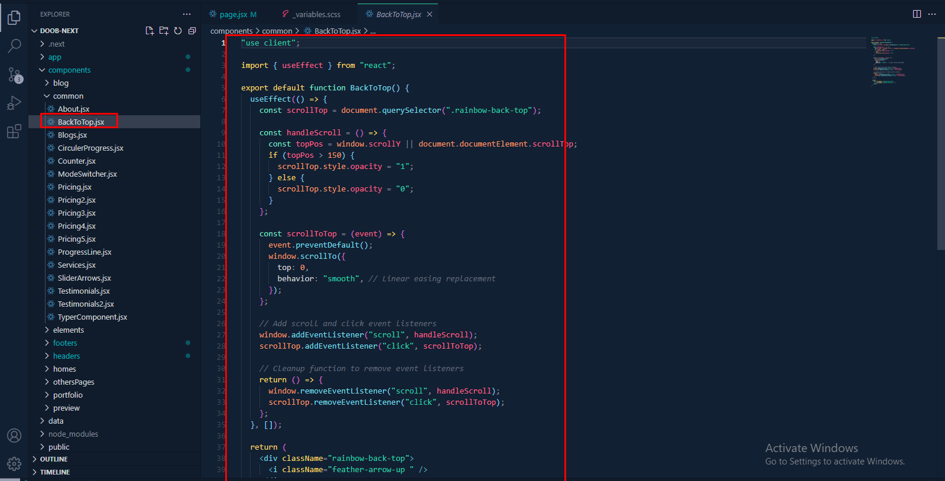Place cursor on the "use client" line
Screen dimensions: 945x481
(270, 43)
